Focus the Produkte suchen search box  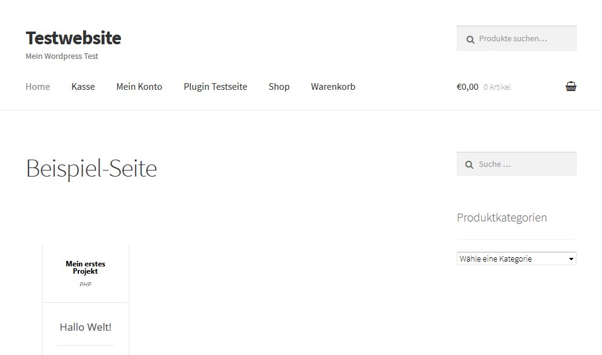point(522,39)
